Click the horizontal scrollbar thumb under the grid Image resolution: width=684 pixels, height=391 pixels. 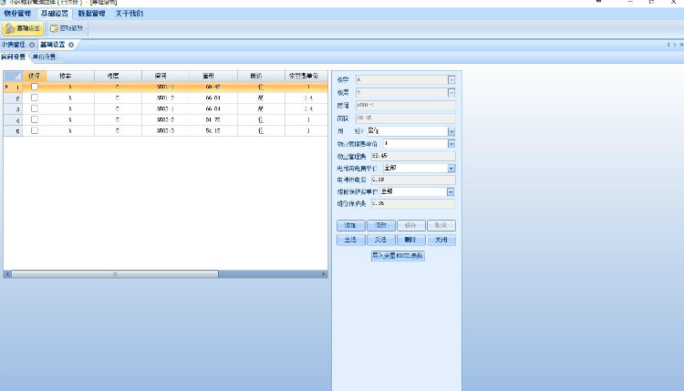point(115,274)
